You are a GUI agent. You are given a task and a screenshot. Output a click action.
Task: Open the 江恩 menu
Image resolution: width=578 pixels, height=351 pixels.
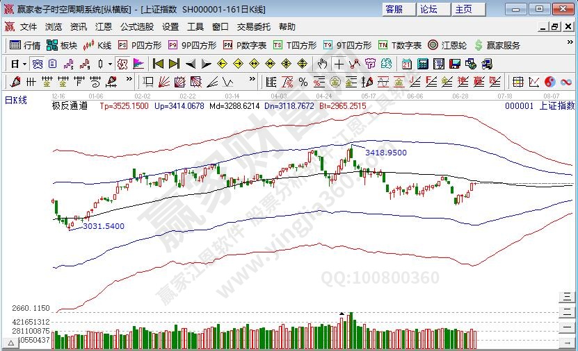click(103, 27)
